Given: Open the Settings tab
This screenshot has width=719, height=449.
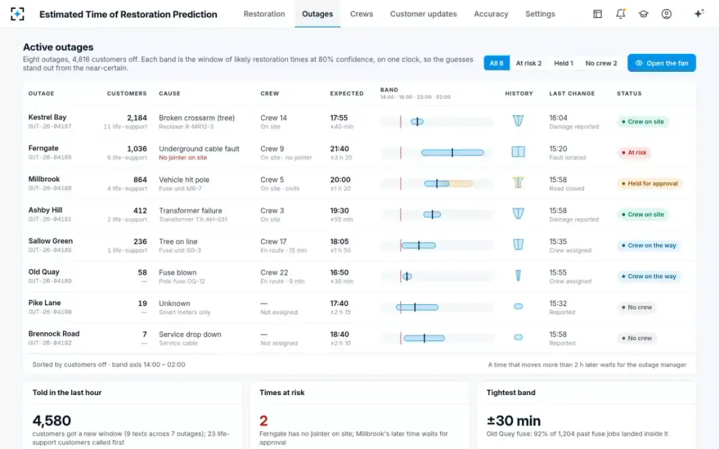Looking at the screenshot, I should pyautogui.click(x=540, y=14).
